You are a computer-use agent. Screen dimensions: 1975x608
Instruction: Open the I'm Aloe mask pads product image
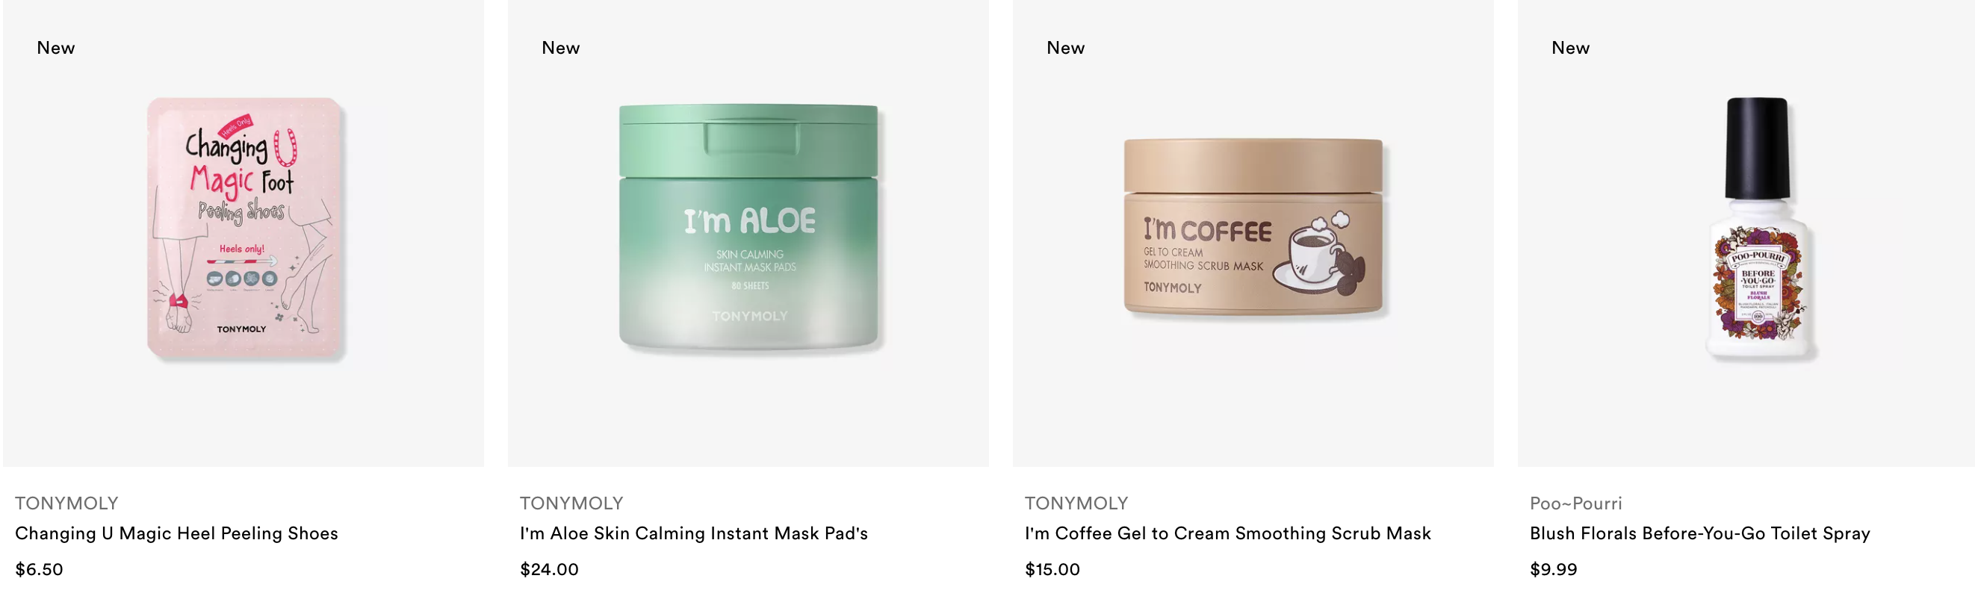click(x=748, y=228)
